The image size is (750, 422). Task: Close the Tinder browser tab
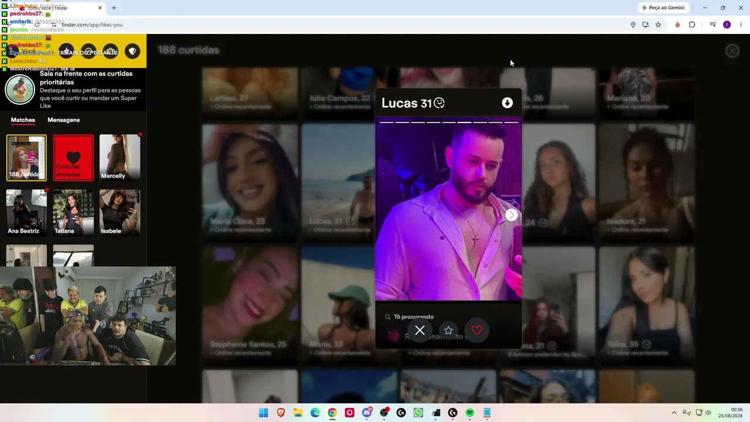point(100,8)
